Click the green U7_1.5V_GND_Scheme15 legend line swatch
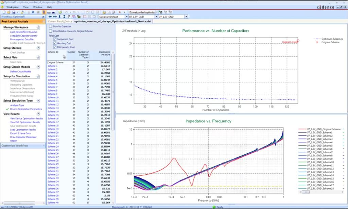Image resolution: width=348 pixels, height=209 pixels. pyautogui.click(x=302, y=179)
